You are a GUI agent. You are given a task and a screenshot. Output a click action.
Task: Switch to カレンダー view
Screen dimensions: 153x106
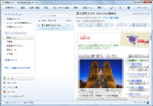(12, 83)
